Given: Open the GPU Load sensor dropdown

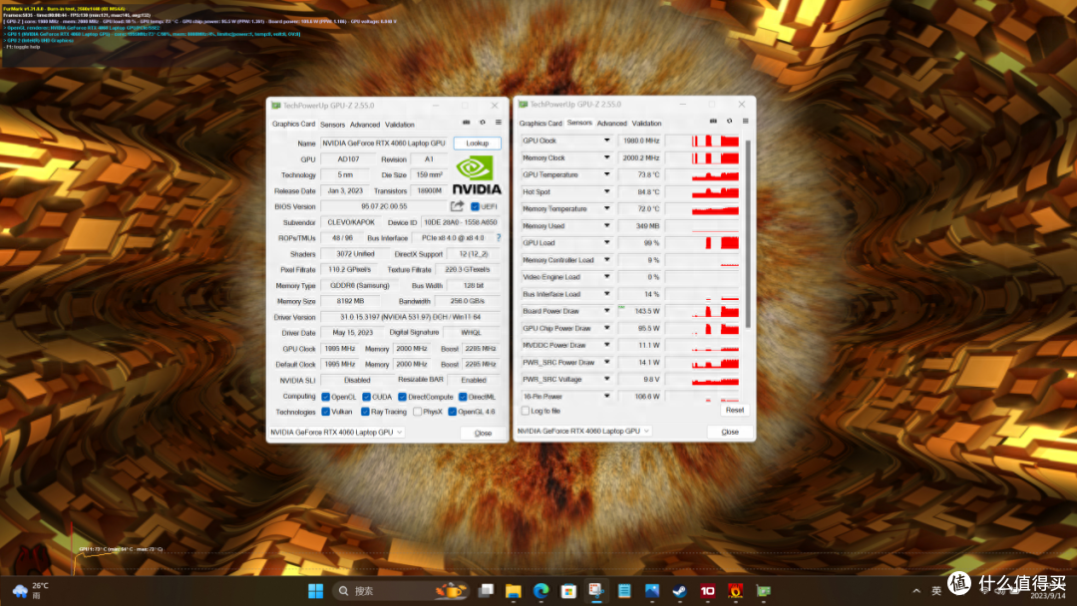Looking at the screenshot, I should [606, 243].
